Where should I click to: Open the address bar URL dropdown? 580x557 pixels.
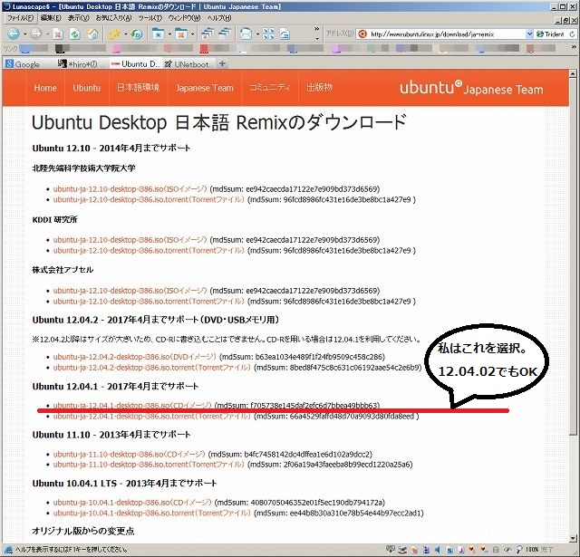(x=529, y=34)
